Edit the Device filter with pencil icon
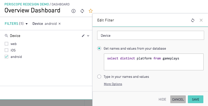This screenshot has height=106, width=208. 83,36
